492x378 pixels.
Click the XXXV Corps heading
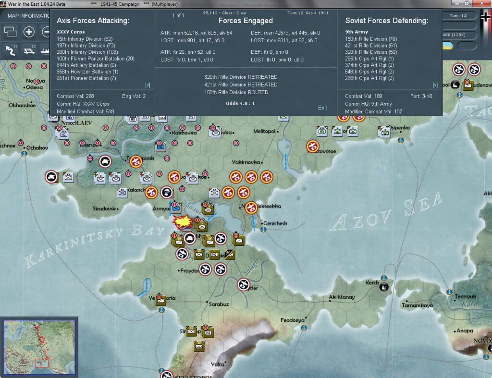point(71,32)
